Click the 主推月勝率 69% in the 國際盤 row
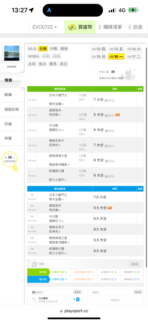This screenshot has height=322, width=148. pyautogui.click(x=84, y=272)
